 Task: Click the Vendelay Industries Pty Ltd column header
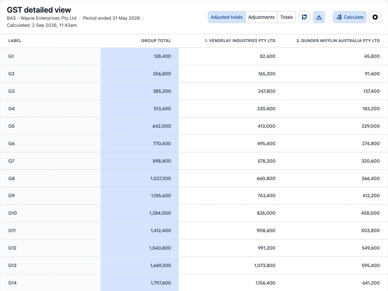(240, 41)
